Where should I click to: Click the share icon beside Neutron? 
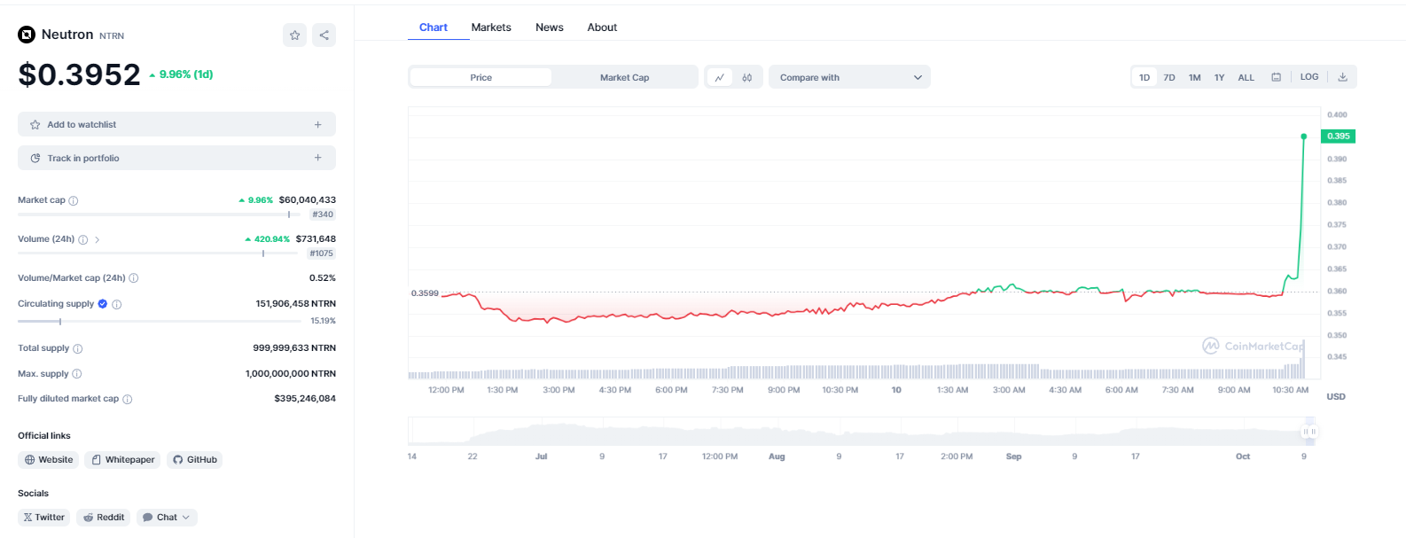point(324,35)
